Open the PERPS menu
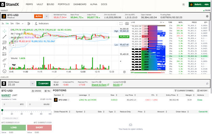 pyautogui.click(x=29, y=4)
